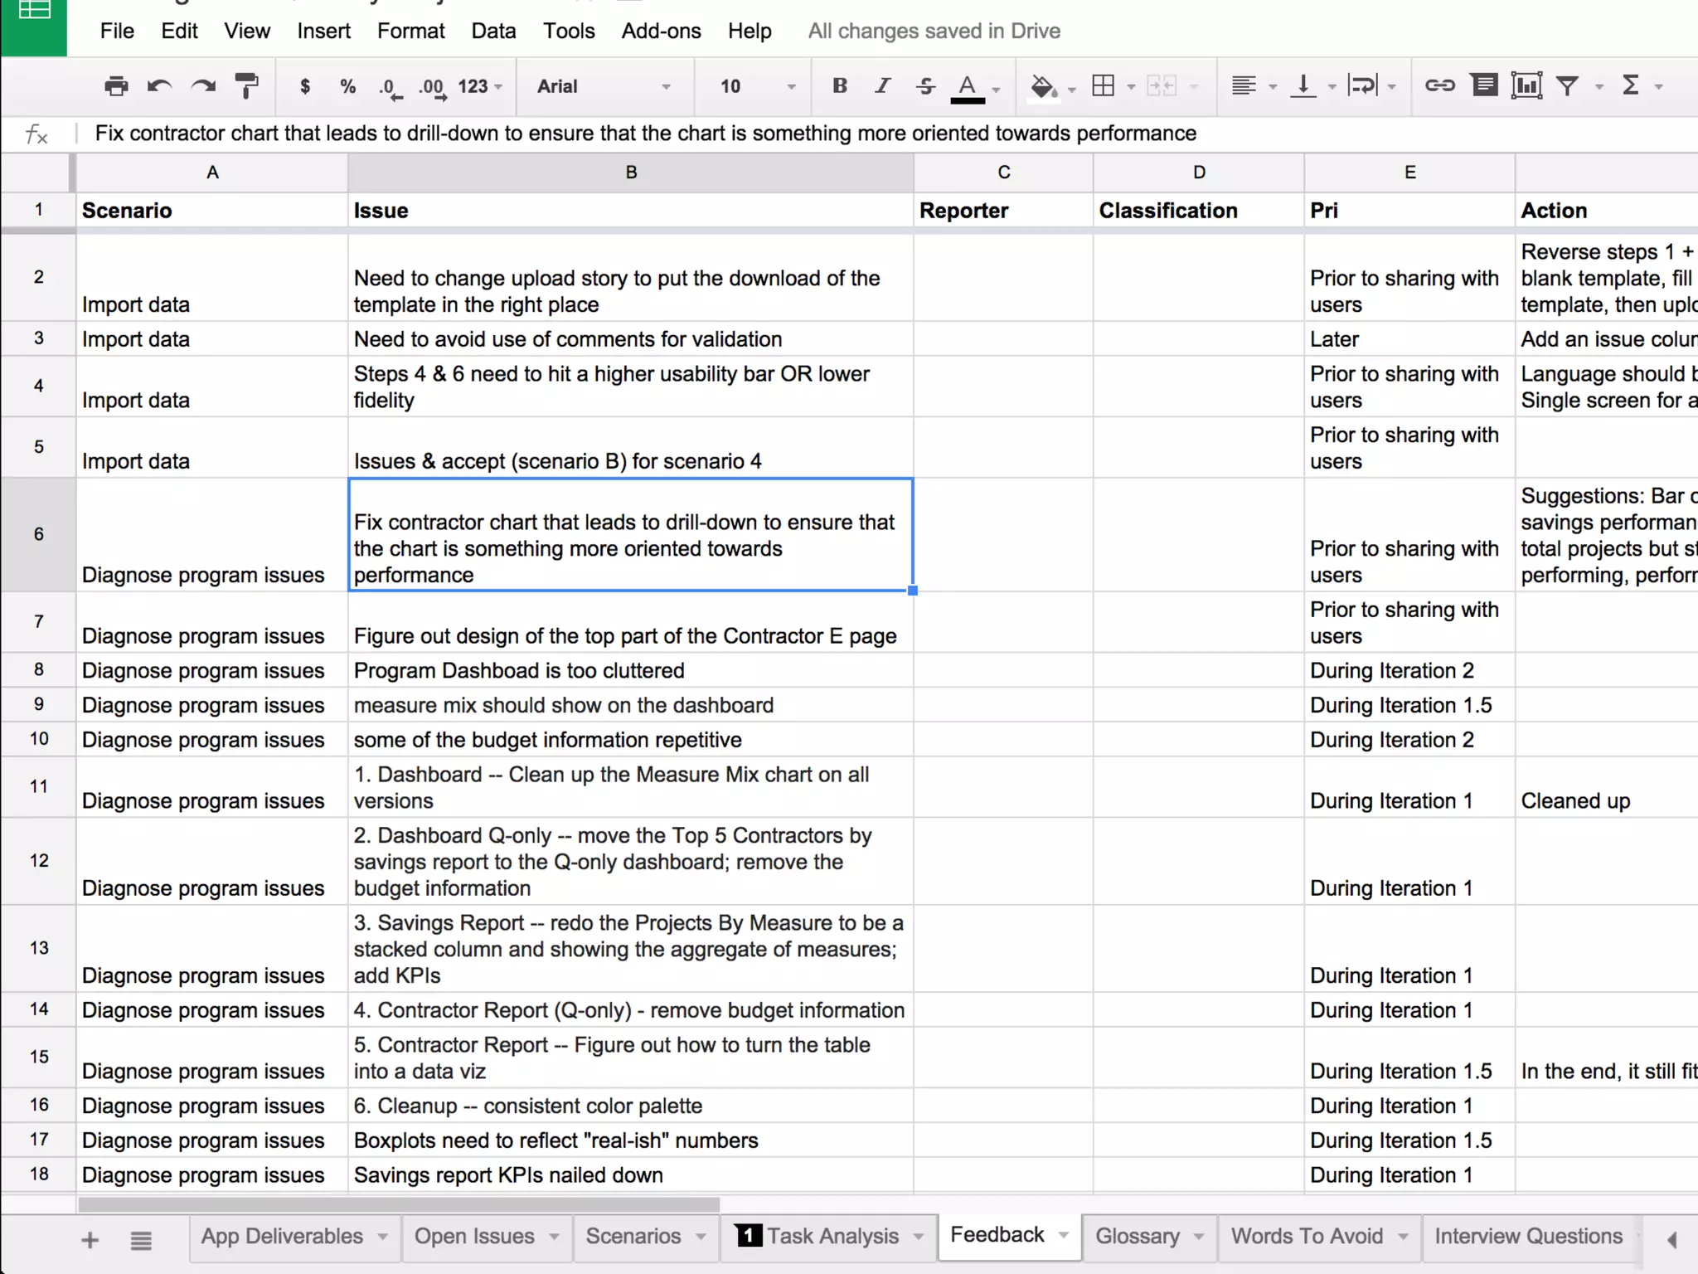Click the undo arrow icon

pos(159,86)
